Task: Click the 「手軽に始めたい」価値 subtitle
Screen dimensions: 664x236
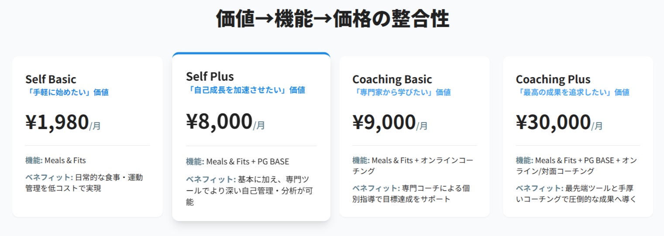Action: 67,92
